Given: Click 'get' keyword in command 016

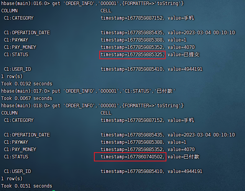Looking at the screenshot, I should coord(56,3).
